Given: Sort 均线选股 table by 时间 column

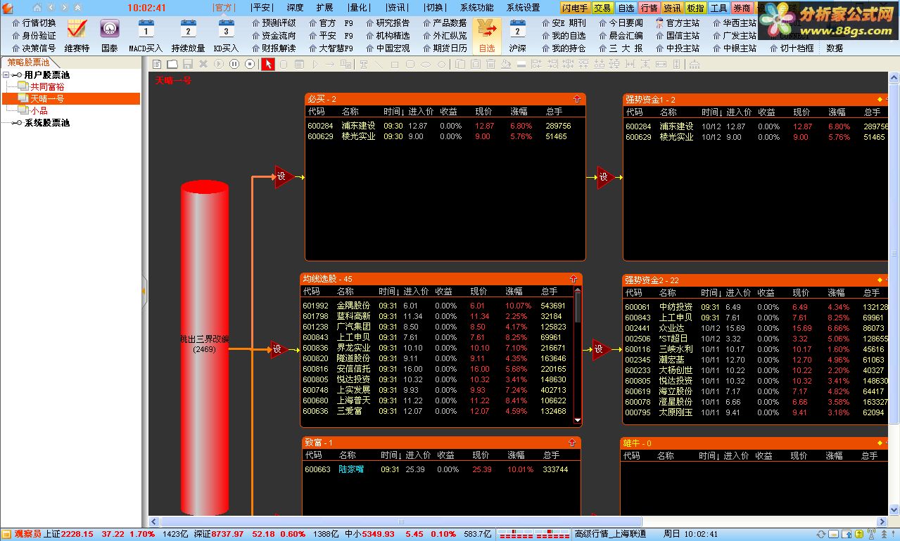Looking at the screenshot, I should pos(388,292).
